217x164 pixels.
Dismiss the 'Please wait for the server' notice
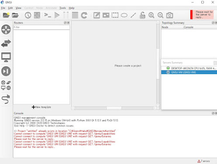202,14
